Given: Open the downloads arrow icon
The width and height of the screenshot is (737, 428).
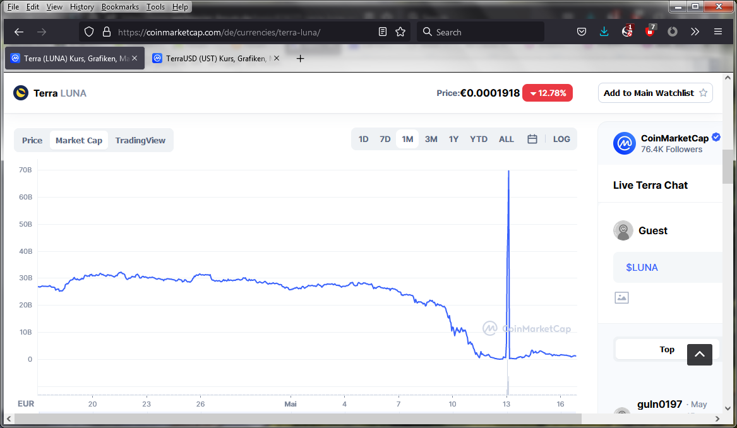Looking at the screenshot, I should pos(604,32).
